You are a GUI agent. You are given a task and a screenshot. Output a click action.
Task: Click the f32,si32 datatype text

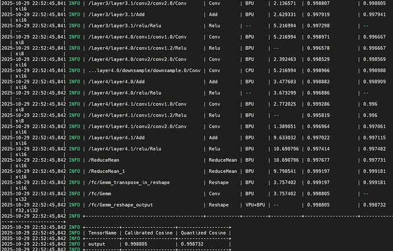coord(27,211)
